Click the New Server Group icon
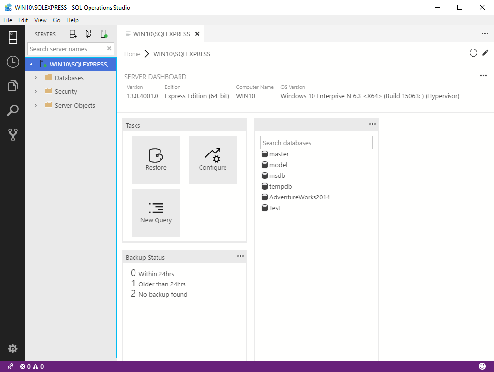Image resolution: width=494 pixels, height=372 pixels. coord(89,34)
